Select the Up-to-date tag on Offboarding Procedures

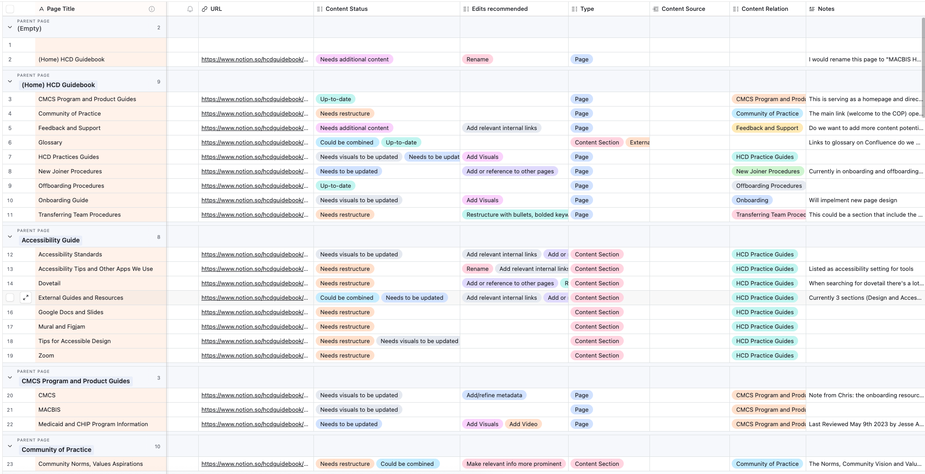pyautogui.click(x=335, y=186)
